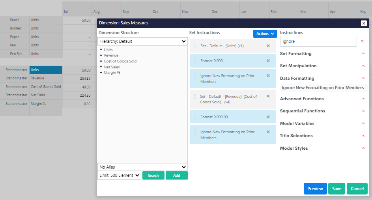
Task: Collapse instructions search with the top chevron
Action: click(x=362, y=41)
